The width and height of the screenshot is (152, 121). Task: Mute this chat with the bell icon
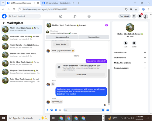pos(126,43)
